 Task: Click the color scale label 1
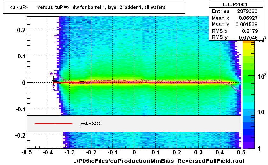coord(259,149)
